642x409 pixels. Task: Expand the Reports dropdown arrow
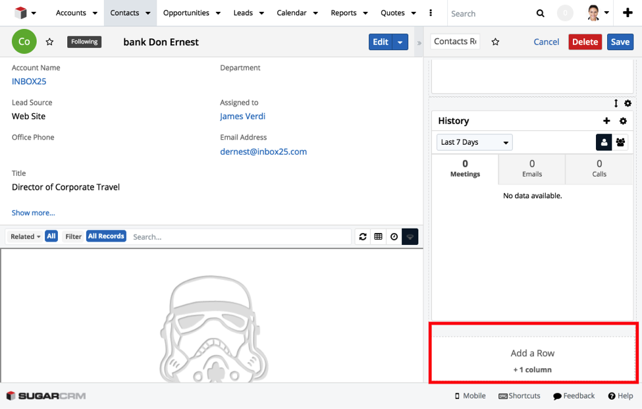pos(365,13)
